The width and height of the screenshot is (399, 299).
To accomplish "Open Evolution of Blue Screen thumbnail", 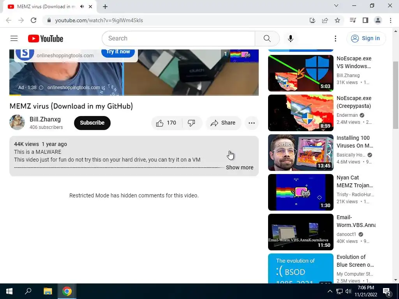I will click(x=300, y=268).
